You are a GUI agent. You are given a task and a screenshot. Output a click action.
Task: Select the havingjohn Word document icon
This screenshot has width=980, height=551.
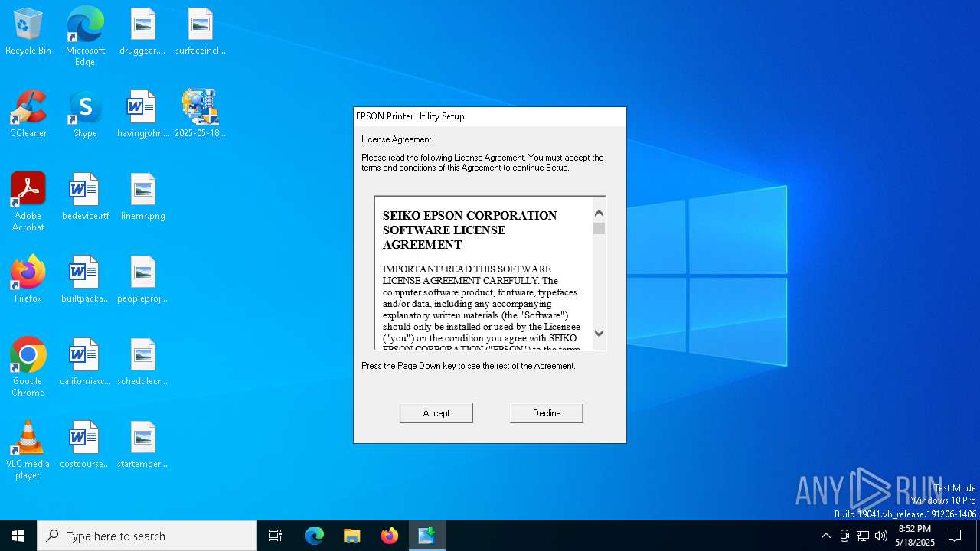(142, 115)
